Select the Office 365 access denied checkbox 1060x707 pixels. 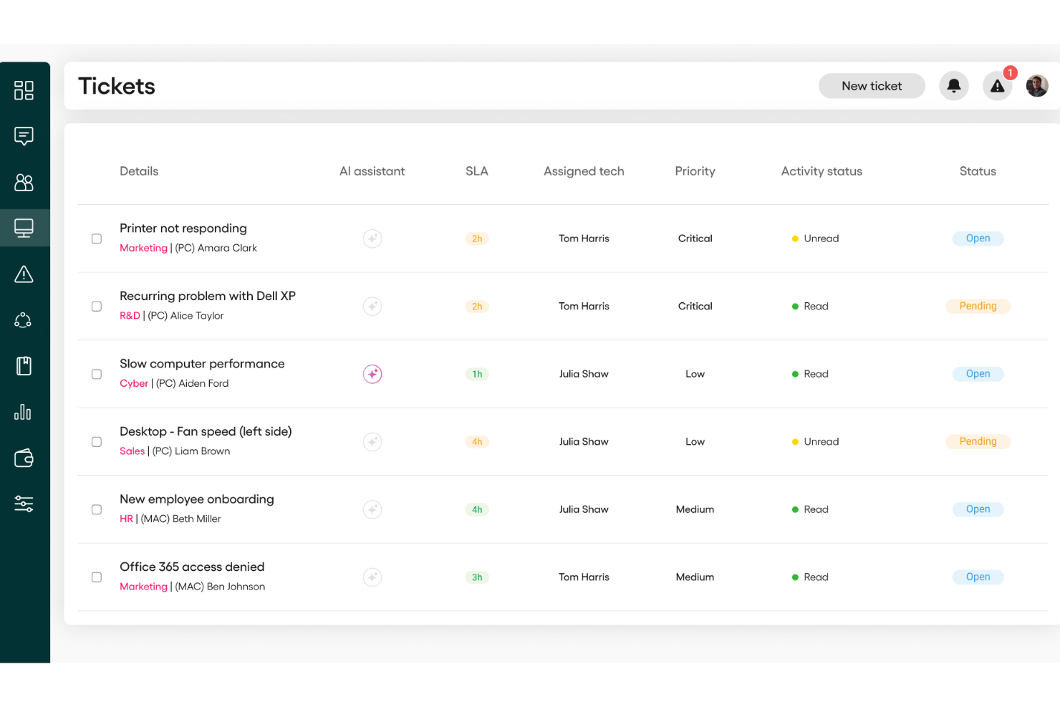(x=97, y=577)
